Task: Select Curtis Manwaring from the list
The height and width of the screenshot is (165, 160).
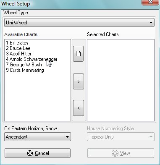Action: pos(25,70)
